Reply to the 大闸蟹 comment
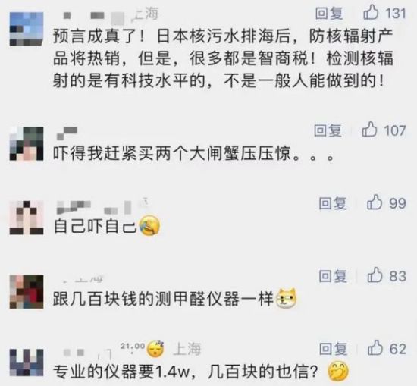 328,130
